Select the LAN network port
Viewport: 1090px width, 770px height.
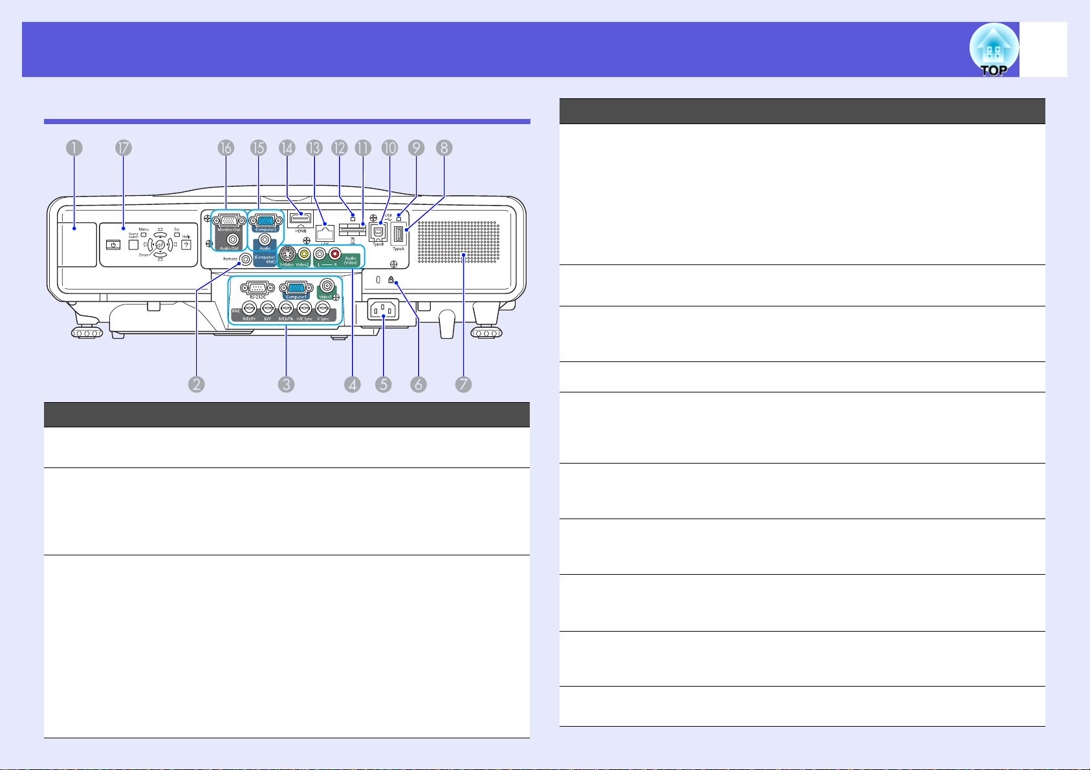pos(325,233)
